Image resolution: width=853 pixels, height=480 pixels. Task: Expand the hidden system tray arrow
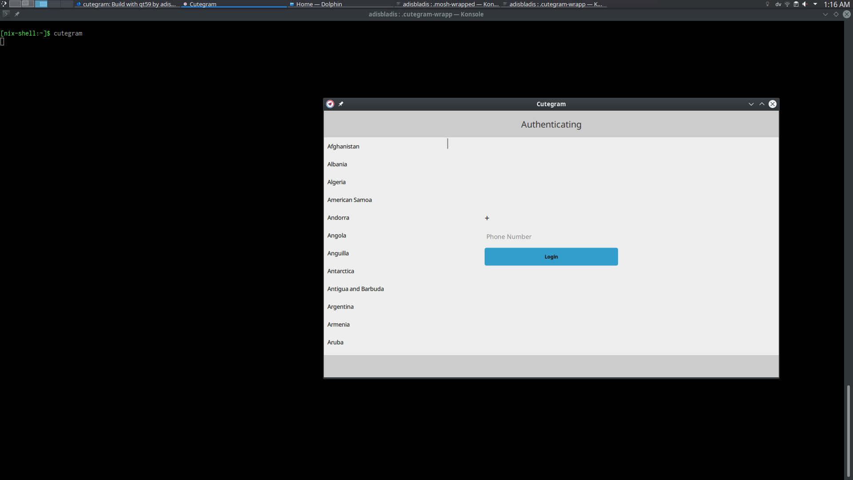815,4
